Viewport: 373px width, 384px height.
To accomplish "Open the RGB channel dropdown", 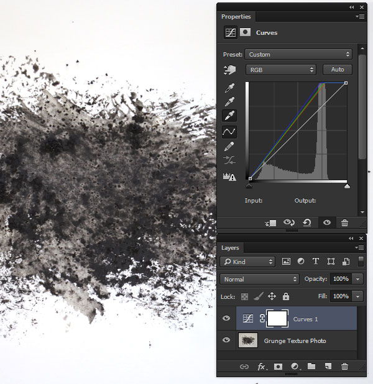I will pyautogui.click(x=281, y=70).
